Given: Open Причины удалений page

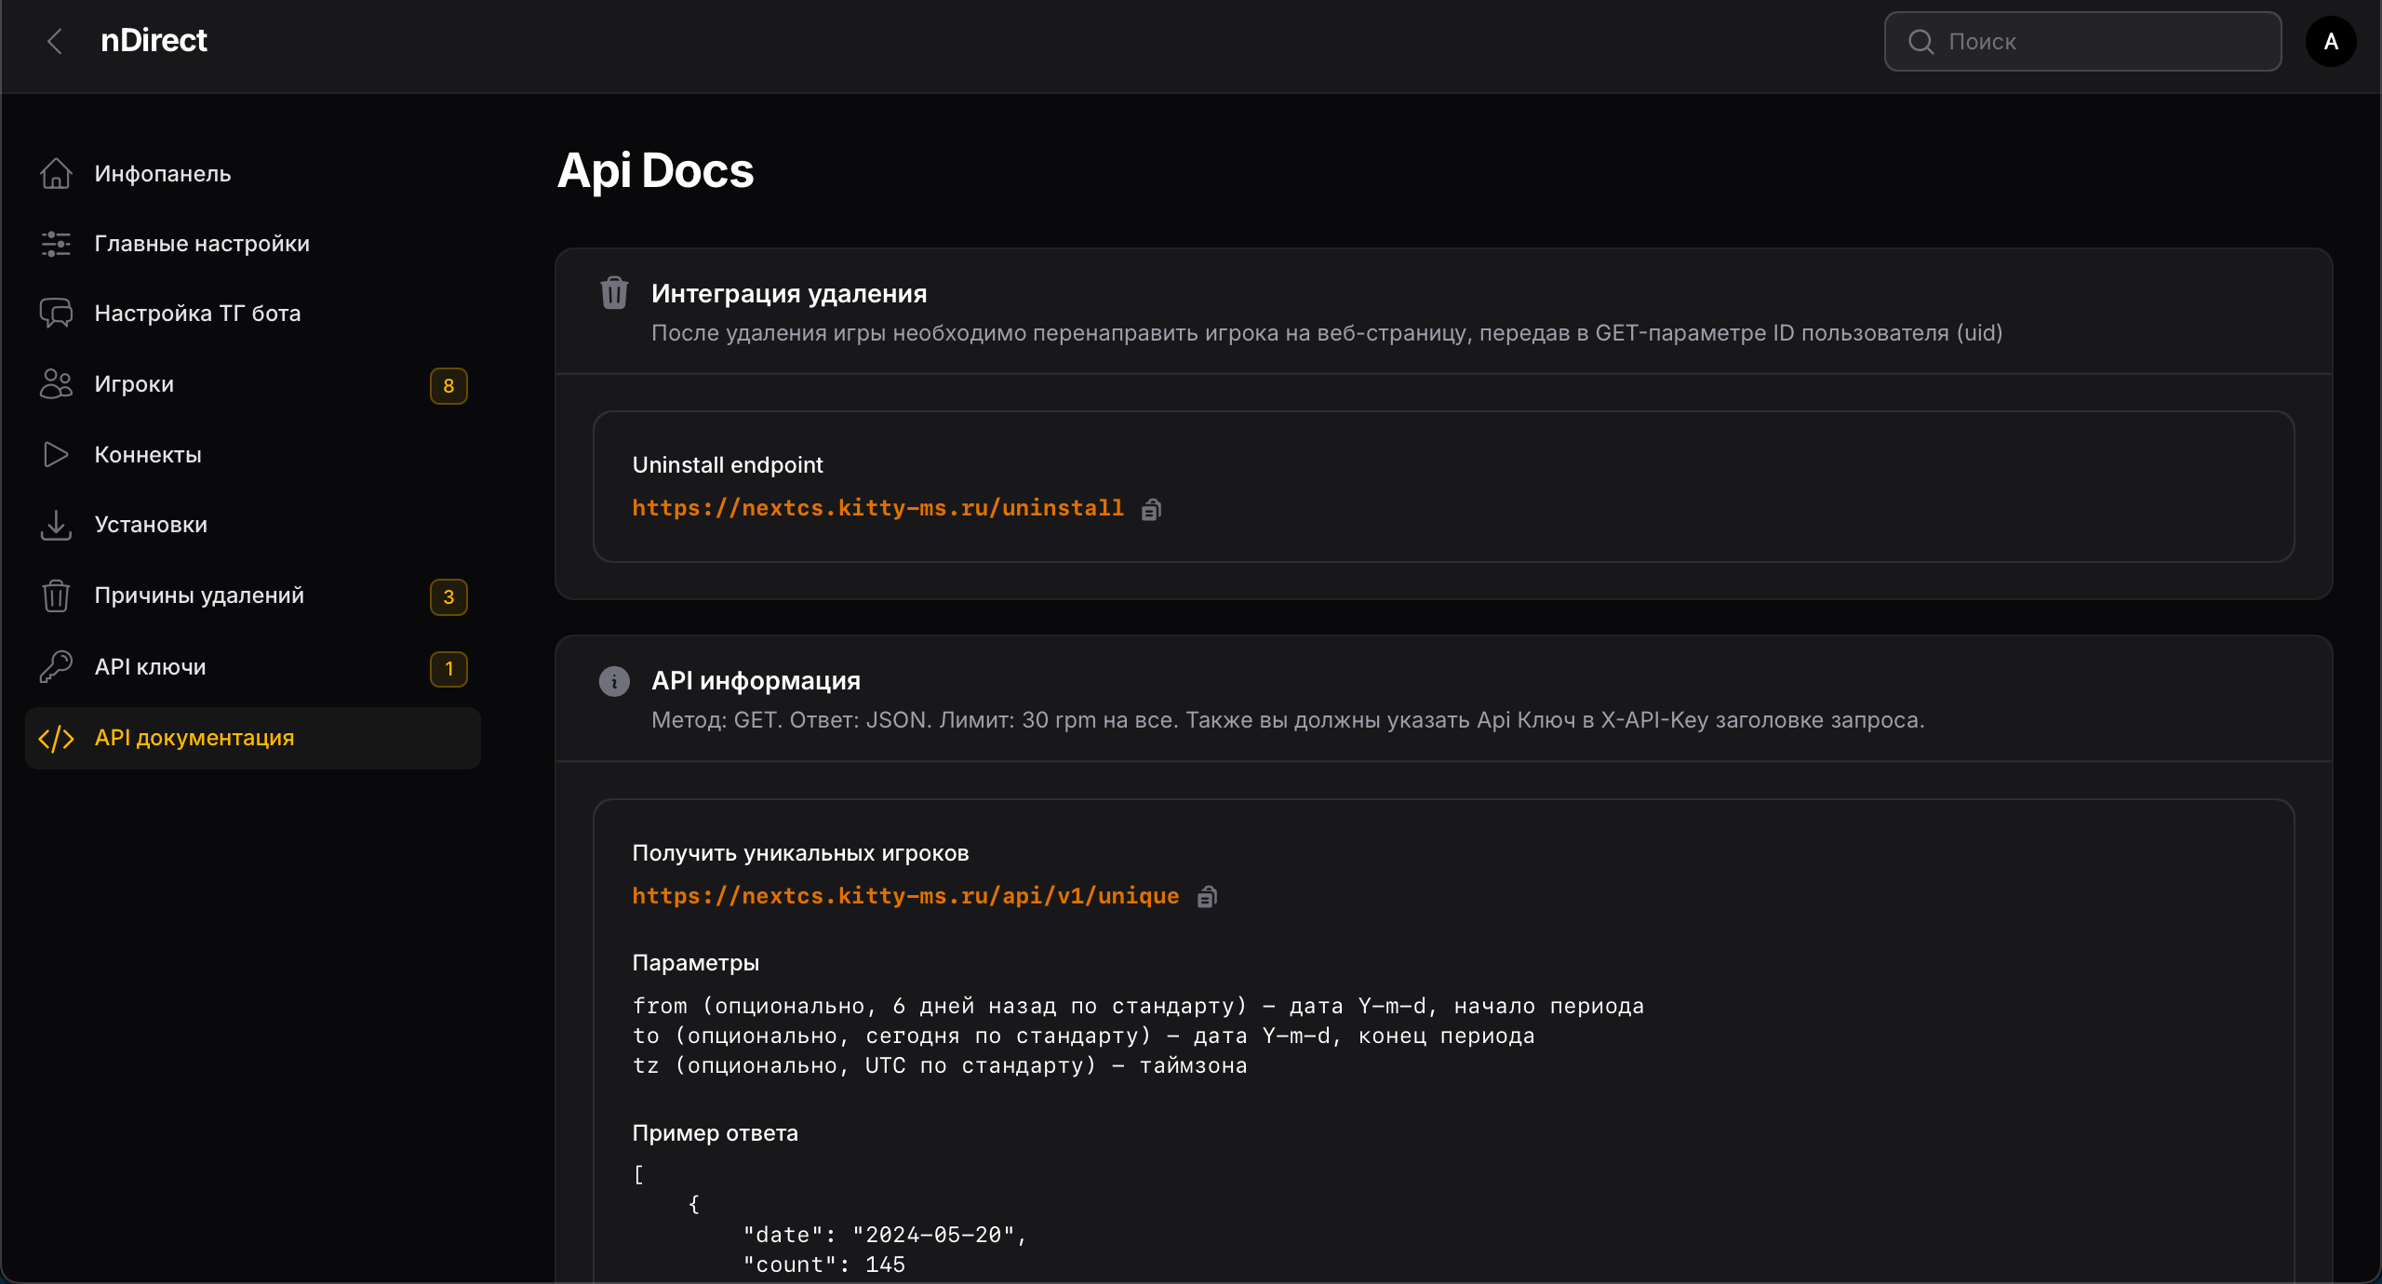Looking at the screenshot, I should (x=199, y=595).
